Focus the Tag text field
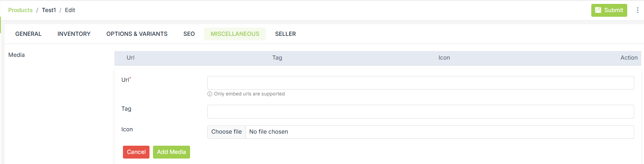 (x=420, y=111)
